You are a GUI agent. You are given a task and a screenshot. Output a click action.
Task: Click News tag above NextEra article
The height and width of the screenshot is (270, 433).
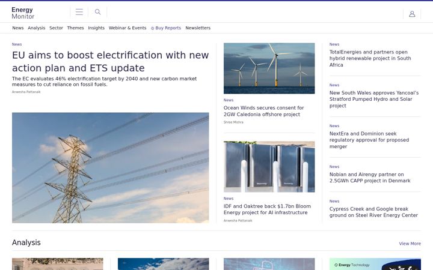tap(334, 126)
